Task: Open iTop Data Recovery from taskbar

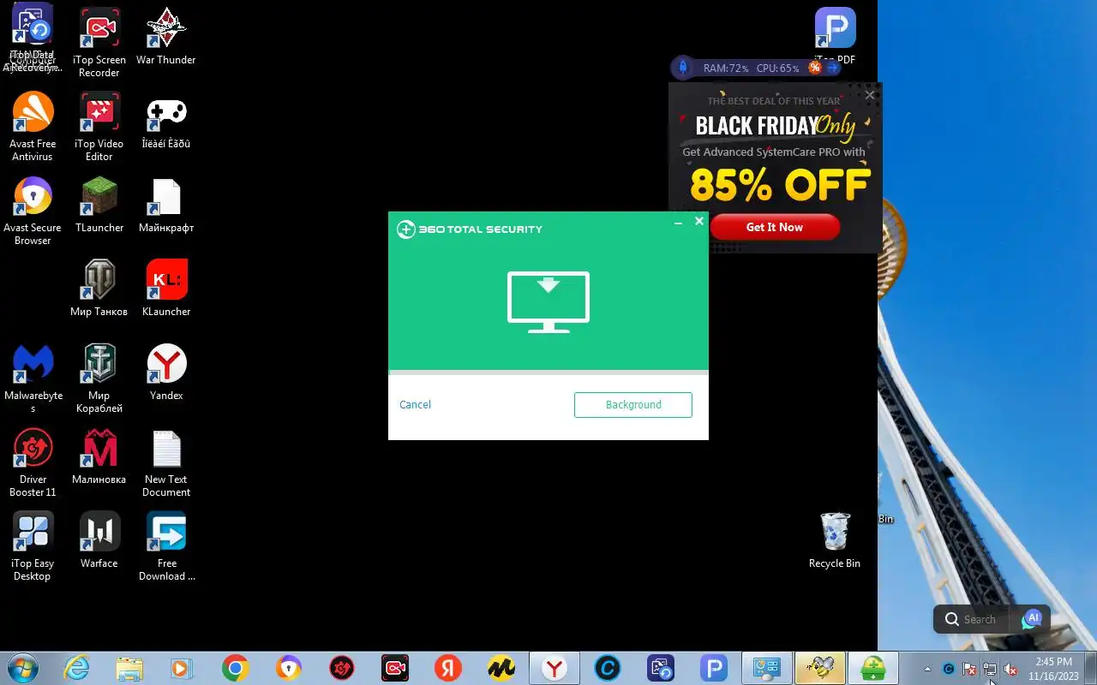Action: tap(661, 668)
